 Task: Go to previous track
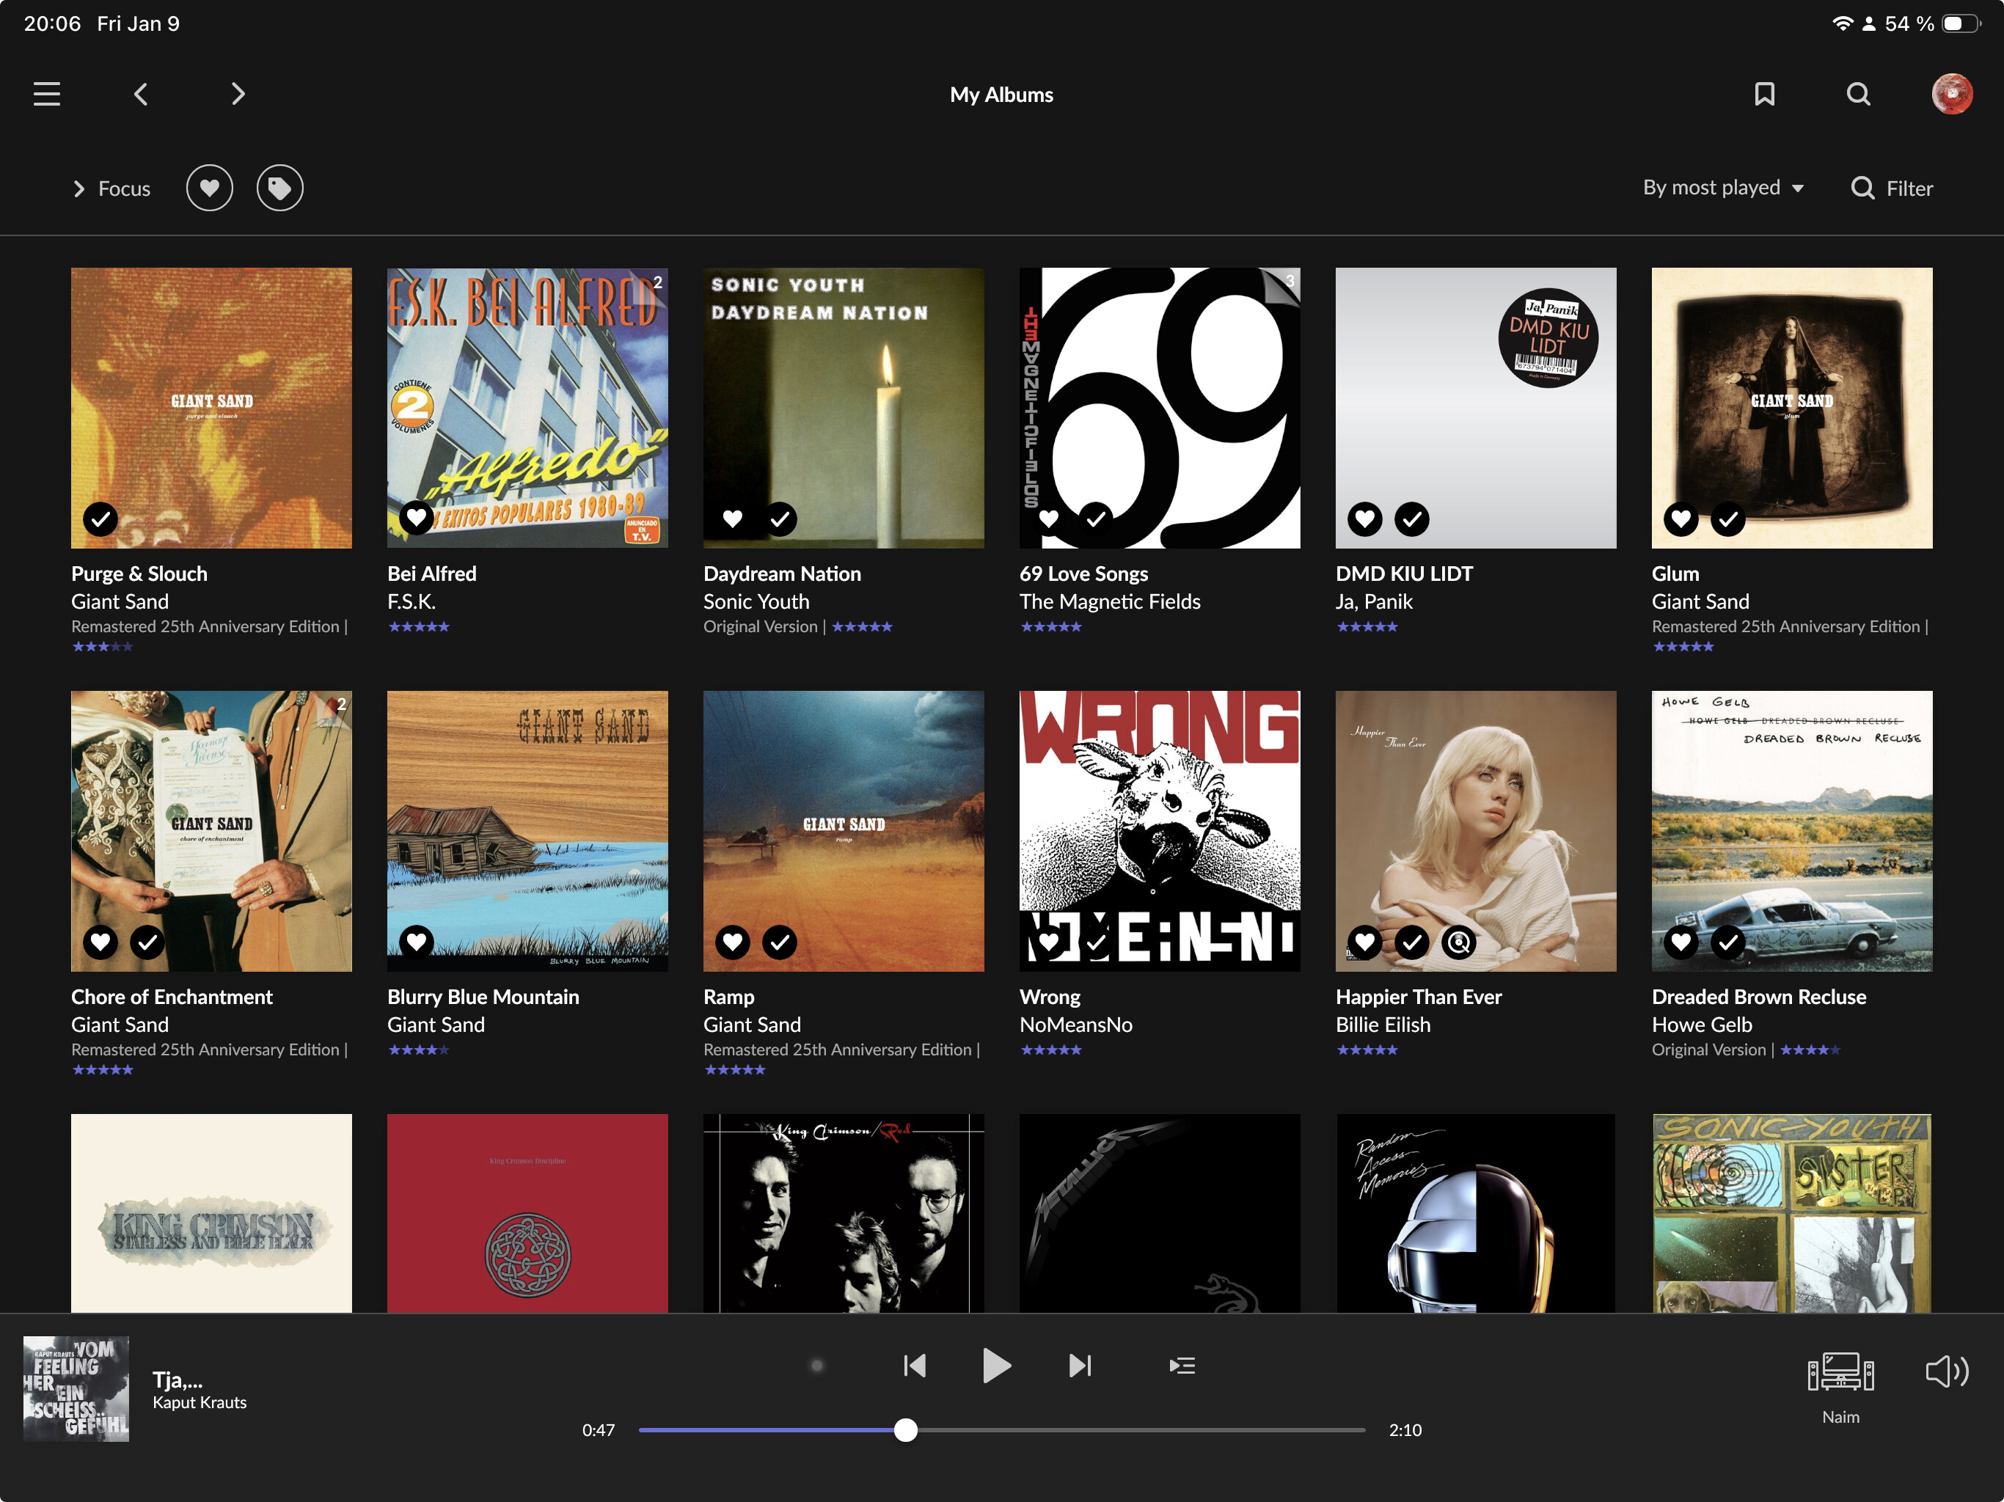[x=914, y=1365]
